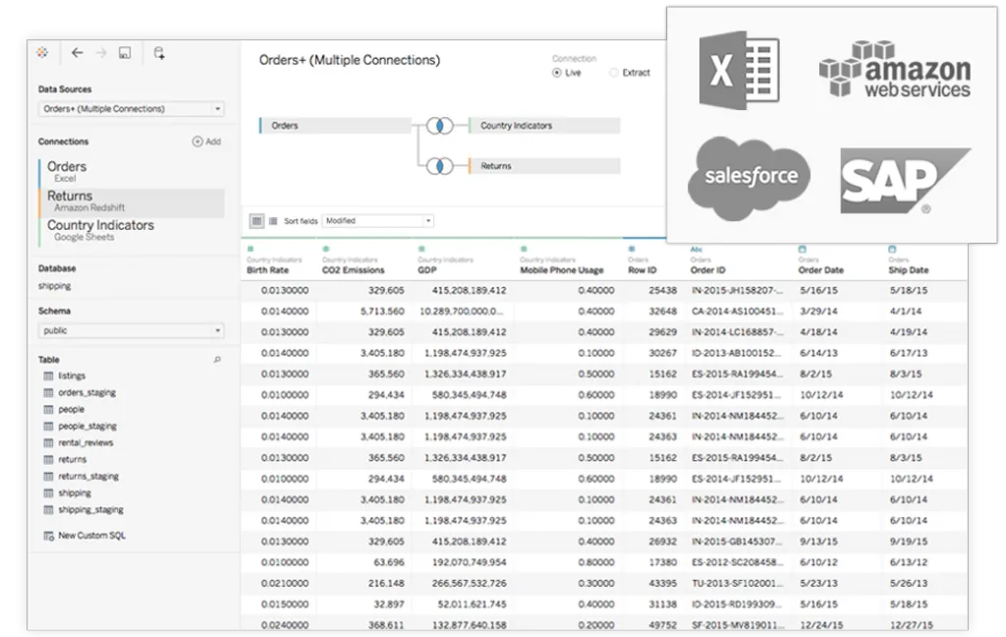Viewport: 1006px width, 637px height.
Task: Select the Country Indicators connection
Action: point(100,229)
